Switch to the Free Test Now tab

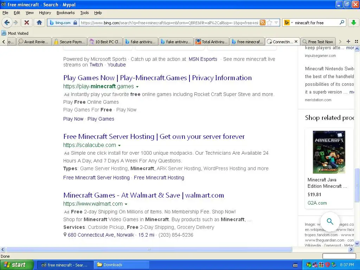pos(318,41)
